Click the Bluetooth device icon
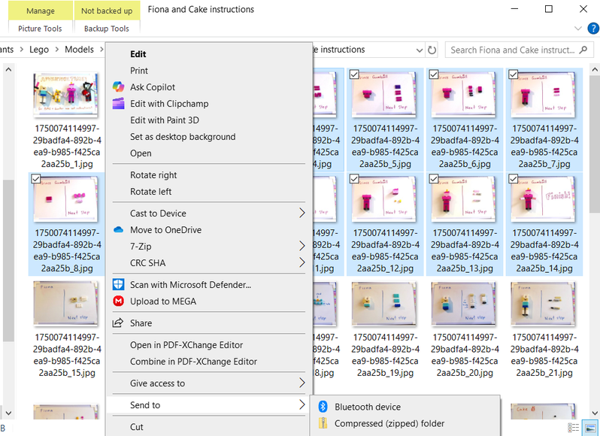Screen dimensions: 600x436 [323, 407]
